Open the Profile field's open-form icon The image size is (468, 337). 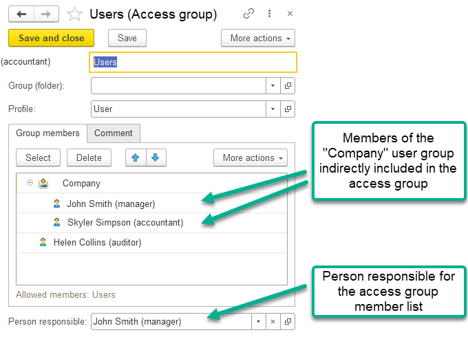(x=288, y=109)
